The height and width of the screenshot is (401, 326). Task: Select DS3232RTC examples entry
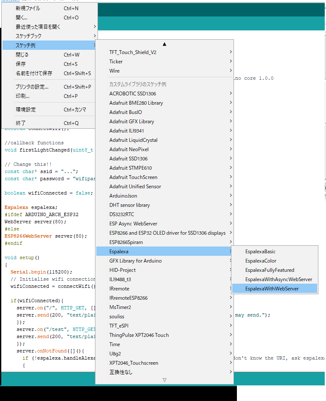[x=165, y=214]
